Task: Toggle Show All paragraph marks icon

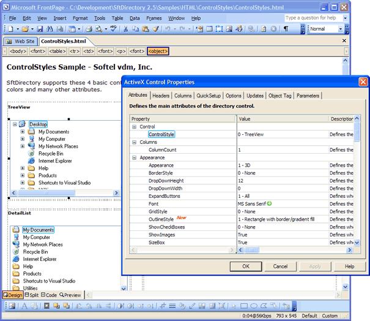Action: coord(286,29)
